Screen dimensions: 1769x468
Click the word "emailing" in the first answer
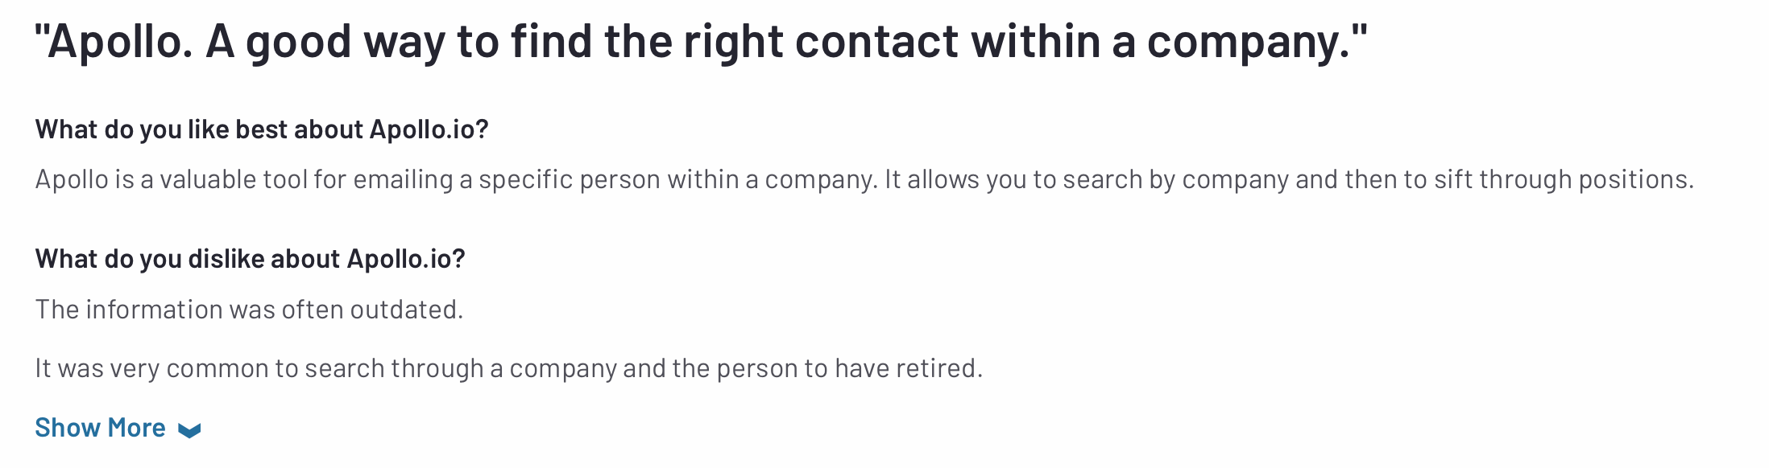(x=403, y=180)
